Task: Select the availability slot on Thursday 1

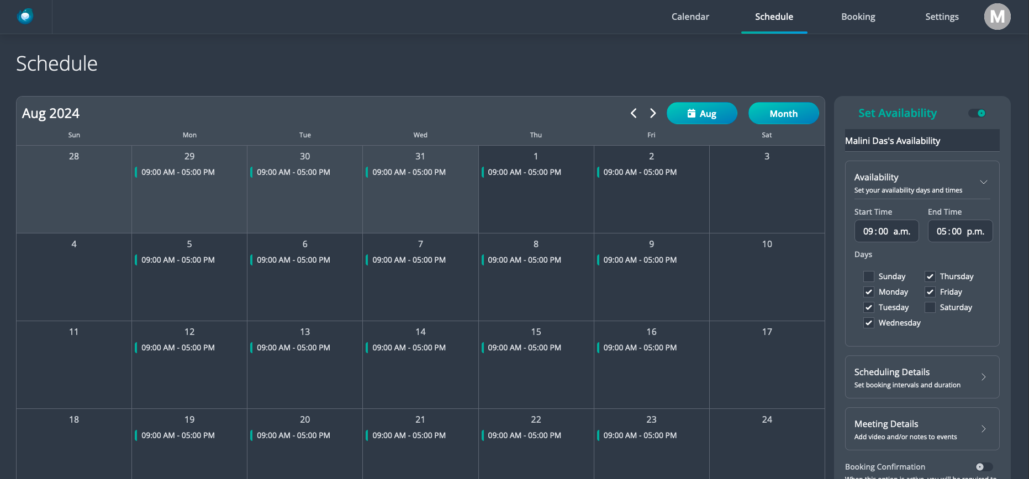Action: pyautogui.click(x=536, y=172)
